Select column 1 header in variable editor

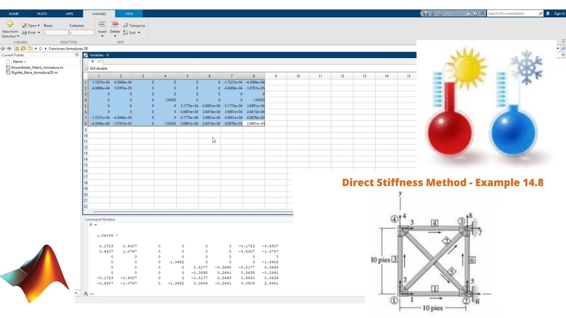click(x=99, y=76)
